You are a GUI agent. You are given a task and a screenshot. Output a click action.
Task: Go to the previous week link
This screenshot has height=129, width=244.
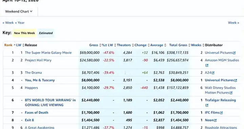(x=8, y=23)
